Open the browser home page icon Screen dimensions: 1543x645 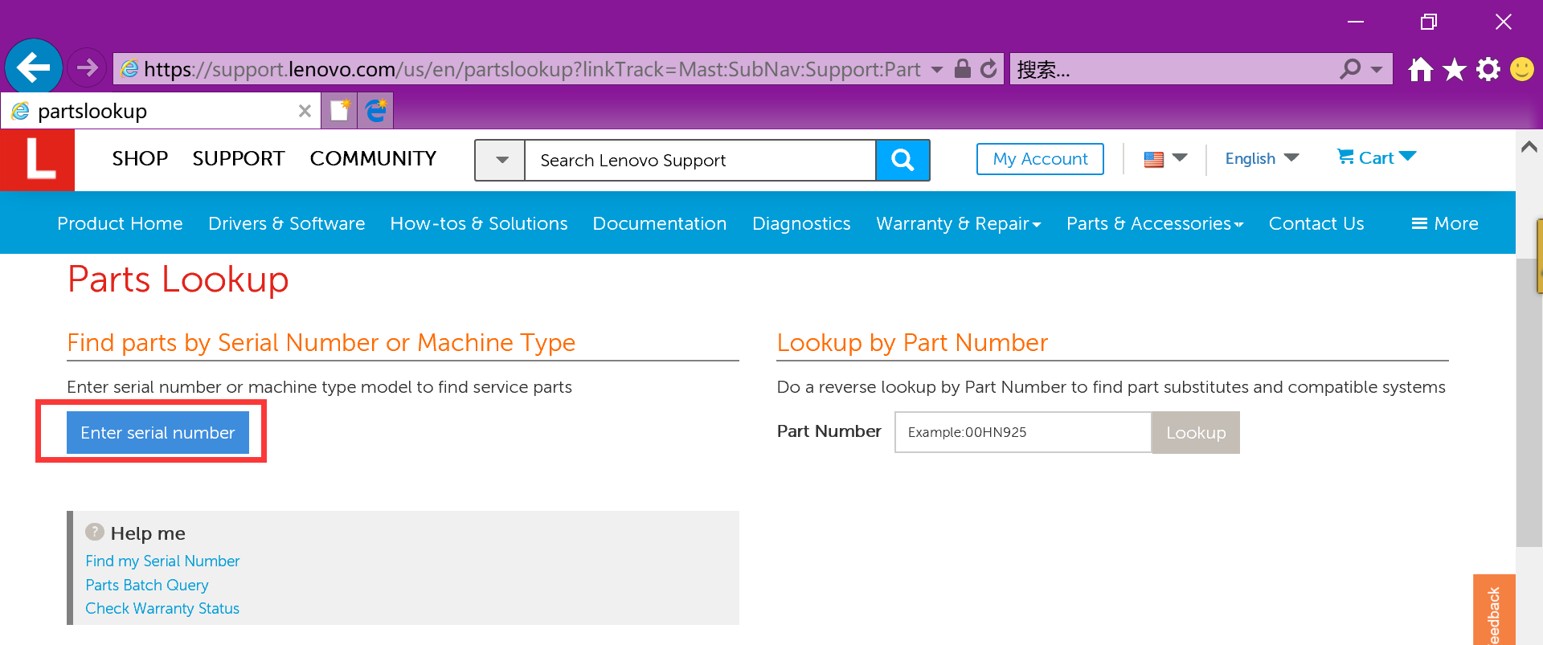click(1420, 70)
